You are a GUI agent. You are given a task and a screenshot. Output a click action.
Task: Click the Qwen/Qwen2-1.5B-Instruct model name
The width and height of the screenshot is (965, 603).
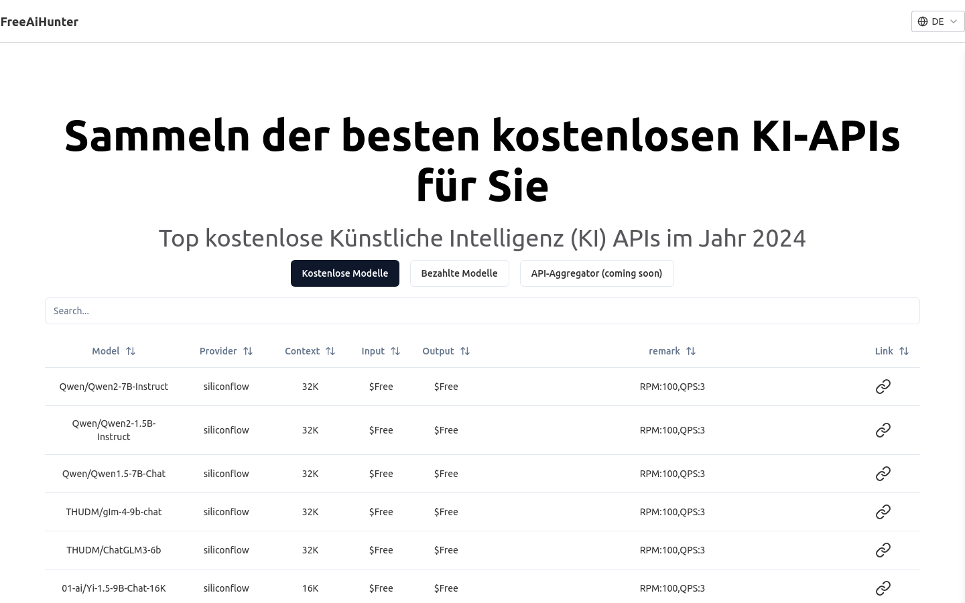click(114, 430)
